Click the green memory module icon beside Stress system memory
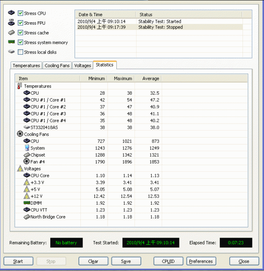This screenshot has width=264, height=271. pos(12,42)
